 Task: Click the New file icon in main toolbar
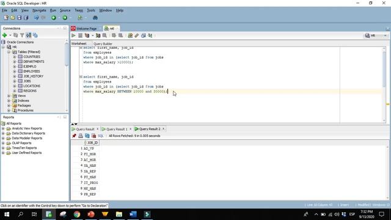tap(6, 18)
